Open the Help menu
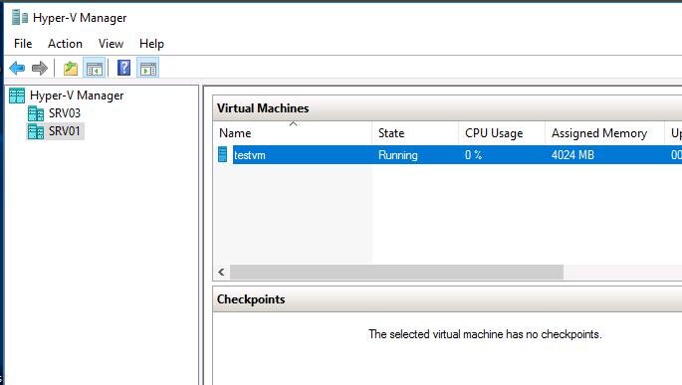 tap(151, 44)
